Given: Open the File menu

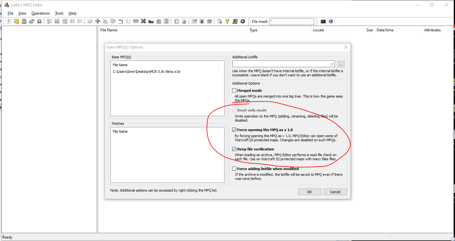Looking at the screenshot, I should coord(10,13).
